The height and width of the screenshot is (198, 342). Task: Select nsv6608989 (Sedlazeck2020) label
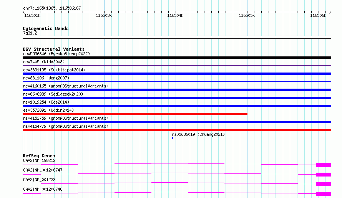click(53, 94)
